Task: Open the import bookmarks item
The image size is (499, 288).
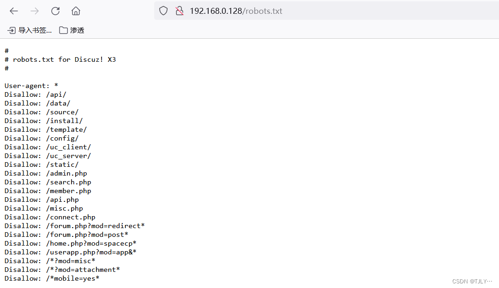Action: pyautogui.click(x=29, y=30)
